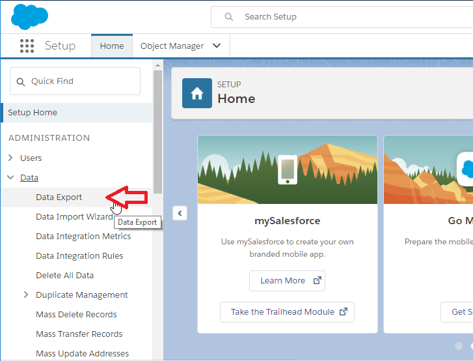Collapse the Data tree section
Image resolution: width=473 pixels, height=361 pixels.
[x=10, y=177]
